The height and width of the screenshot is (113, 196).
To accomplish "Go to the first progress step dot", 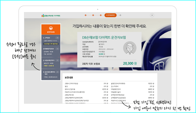I will 85,15.
